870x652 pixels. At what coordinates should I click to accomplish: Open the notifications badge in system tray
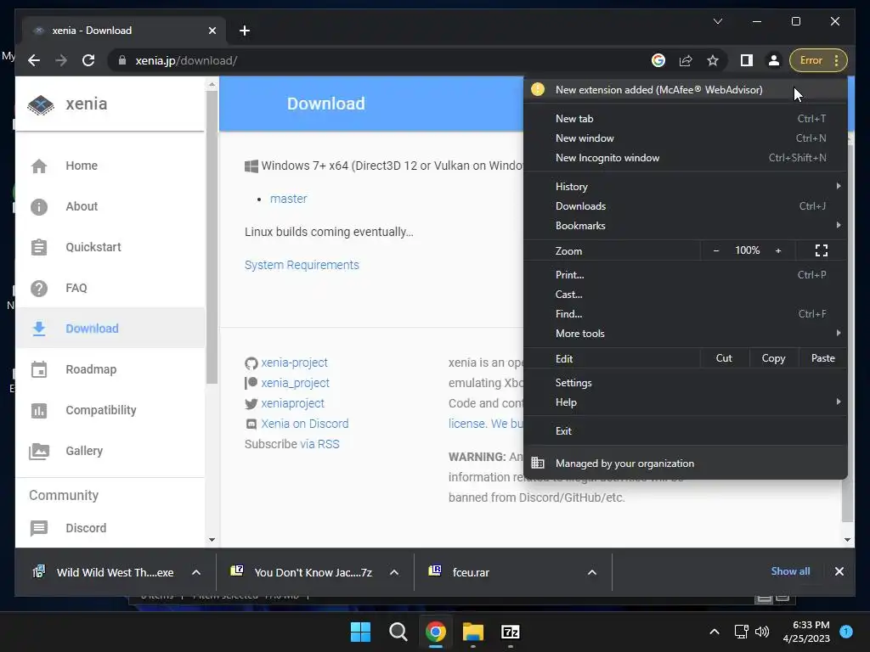click(846, 631)
